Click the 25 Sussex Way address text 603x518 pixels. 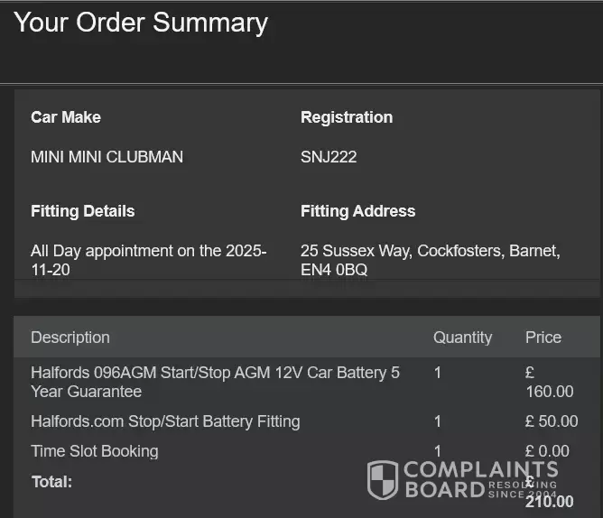pyautogui.click(x=430, y=260)
